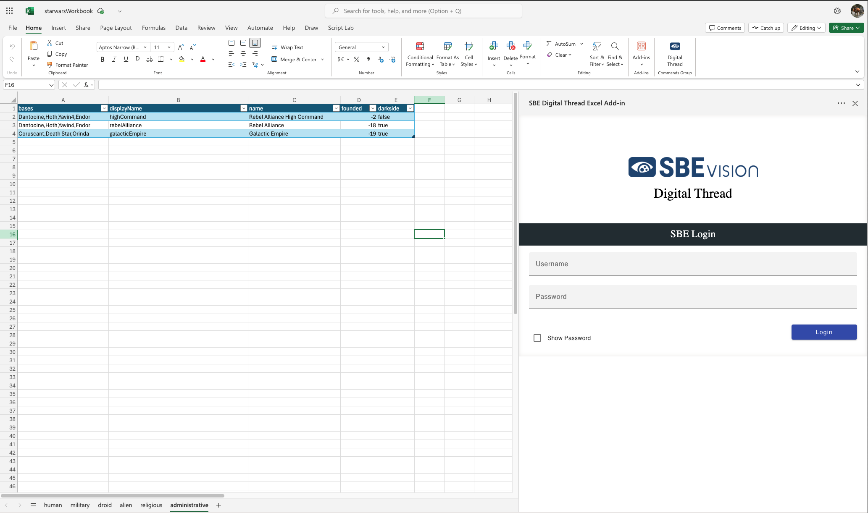Click the percent style icon
The image size is (868, 513).
(x=356, y=59)
